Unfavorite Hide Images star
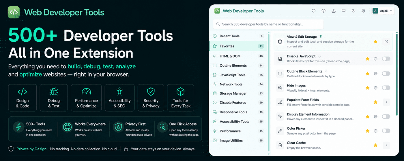The width and height of the screenshot is (404, 161). coord(368,88)
